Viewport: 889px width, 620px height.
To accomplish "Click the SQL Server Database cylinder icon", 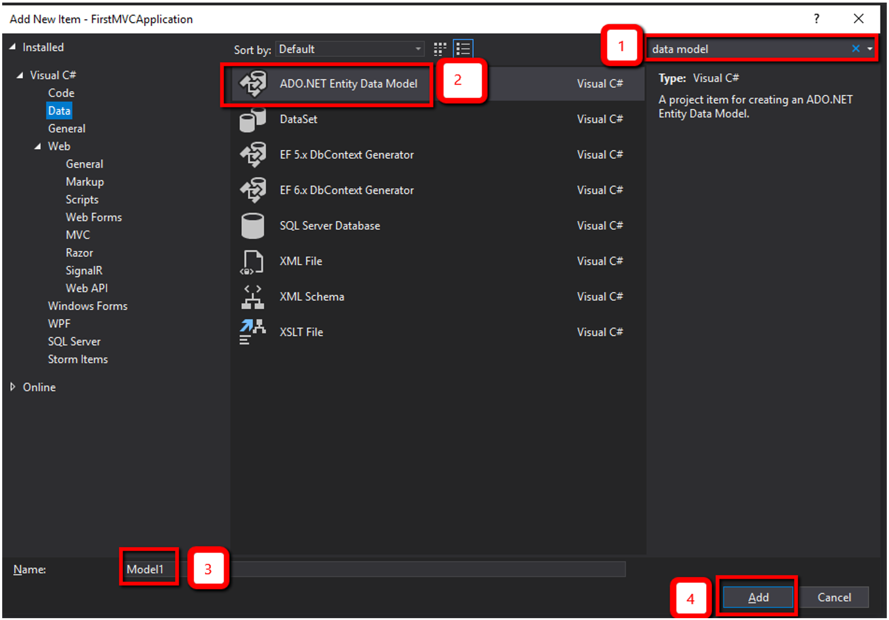I will pos(253,226).
